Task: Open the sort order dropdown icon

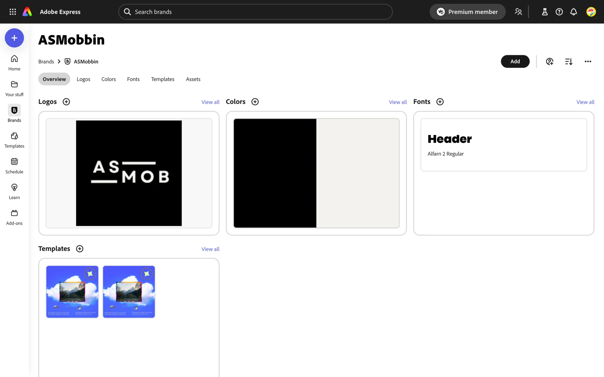Action: click(568, 62)
